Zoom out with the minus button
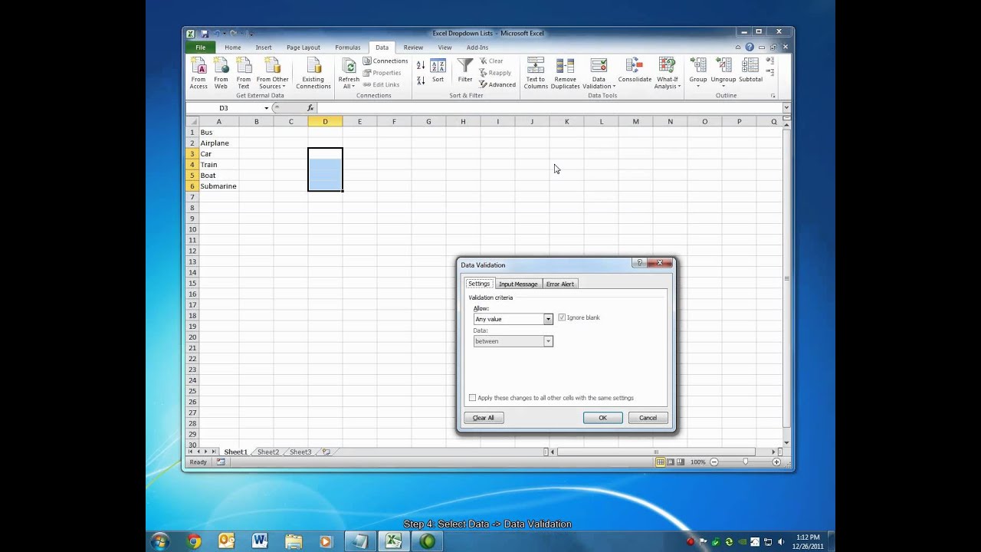The height and width of the screenshot is (552, 981). [714, 462]
